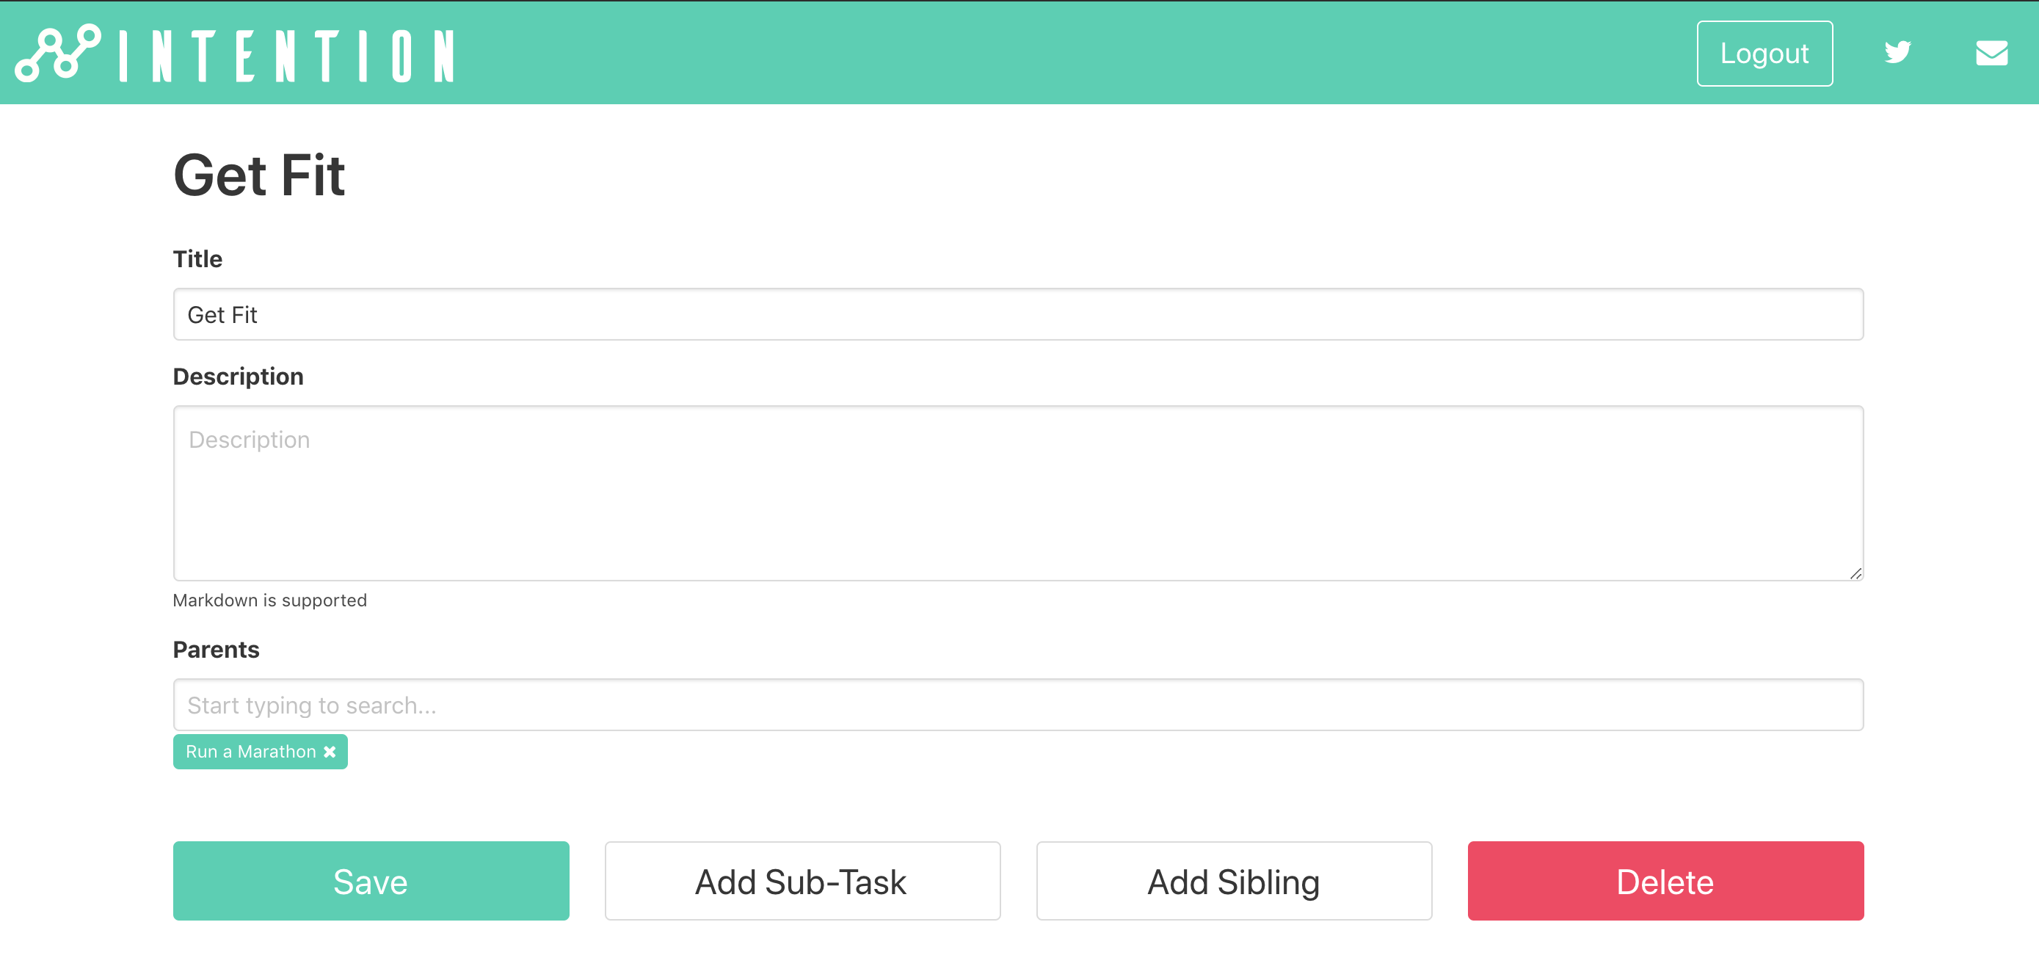This screenshot has width=2039, height=969.
Task: Add a Sub-Task to Get Fit
Action: (802, 880)
